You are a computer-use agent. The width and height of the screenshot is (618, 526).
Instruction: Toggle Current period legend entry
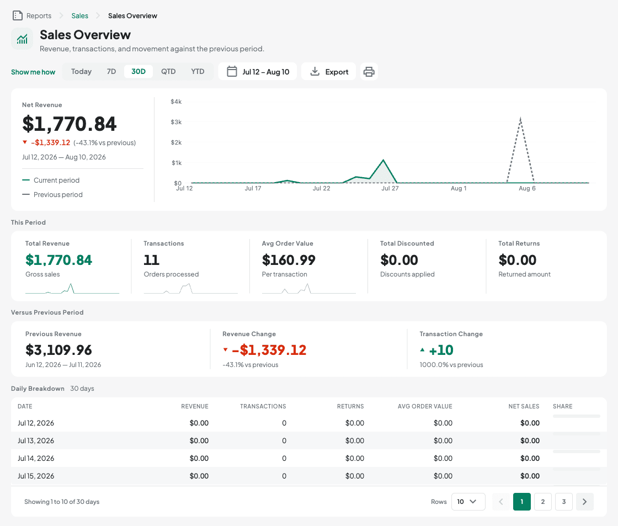click(51, 180)
